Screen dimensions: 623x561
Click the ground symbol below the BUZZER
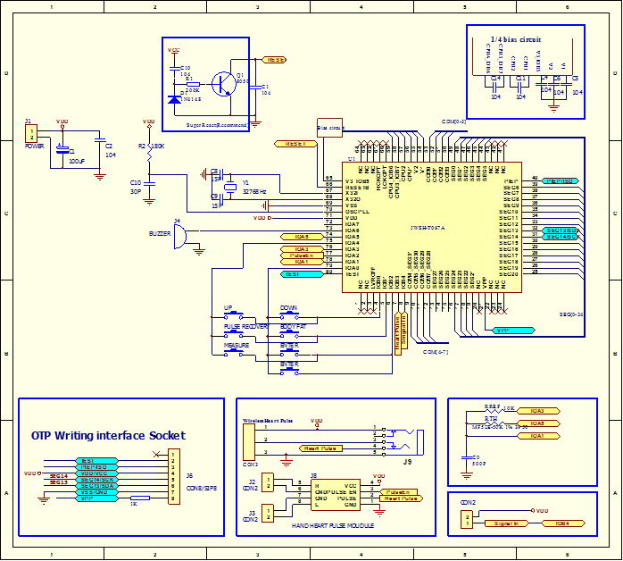coord(199,250)
